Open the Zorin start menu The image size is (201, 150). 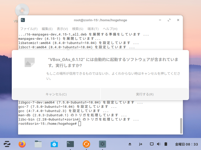point(7,144)
